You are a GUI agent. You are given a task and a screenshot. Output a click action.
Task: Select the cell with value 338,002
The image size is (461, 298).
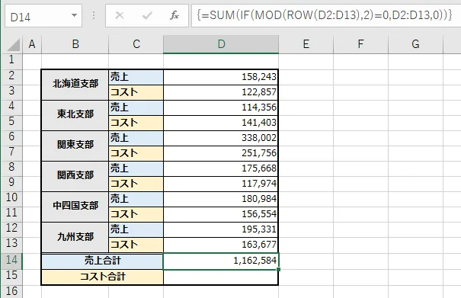click(221, 138)
